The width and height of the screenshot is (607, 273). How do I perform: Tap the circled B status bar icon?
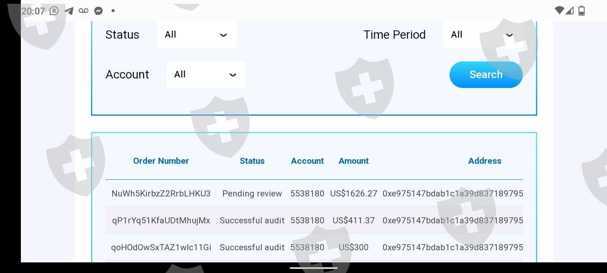click(54, 11)
